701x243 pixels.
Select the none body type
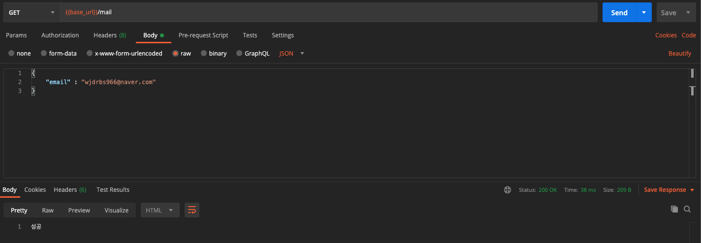[20, 53]
